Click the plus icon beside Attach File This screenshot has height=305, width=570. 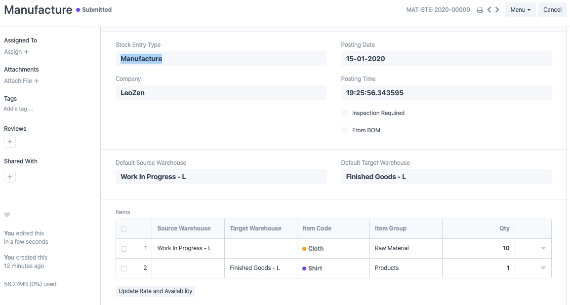tap(37, 81)
